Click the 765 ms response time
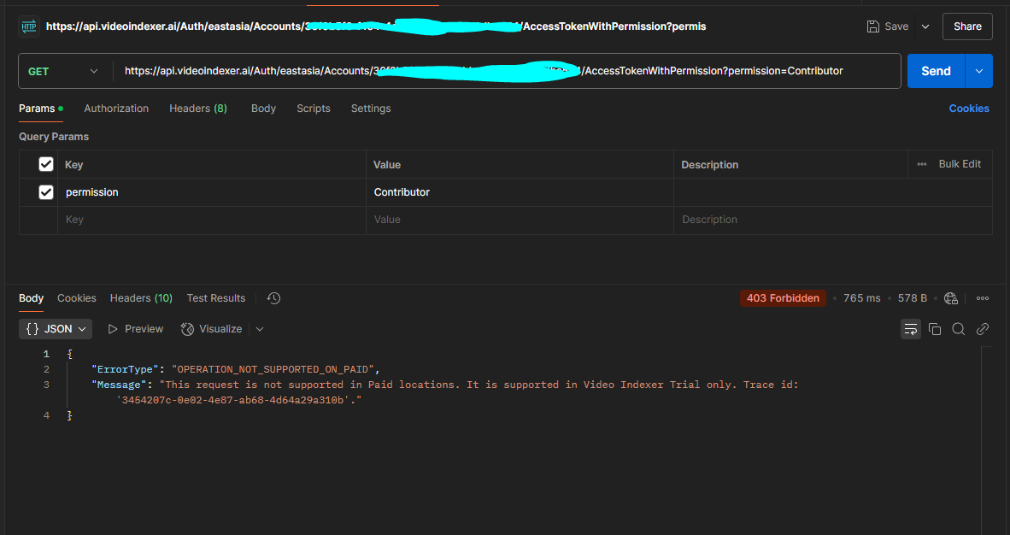The height and width of the screenshot is (535, 1010). [862, 297]
